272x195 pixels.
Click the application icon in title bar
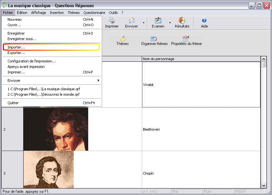pyautogui.click(x=5, y=5)
